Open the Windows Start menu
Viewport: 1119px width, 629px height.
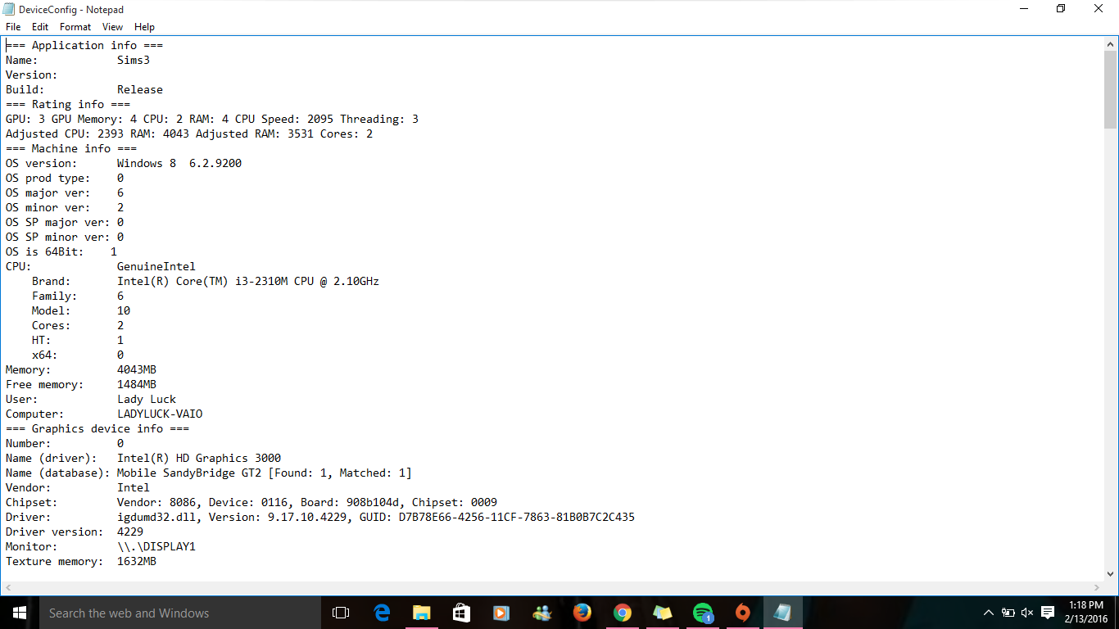(19, 613)
